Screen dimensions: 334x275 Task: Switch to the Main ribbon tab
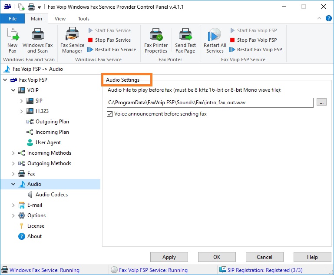pyautogui.click(x=36, y=19)
